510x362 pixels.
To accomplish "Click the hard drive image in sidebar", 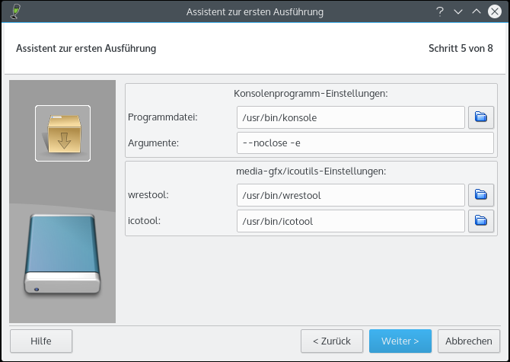I will point(62,254).
